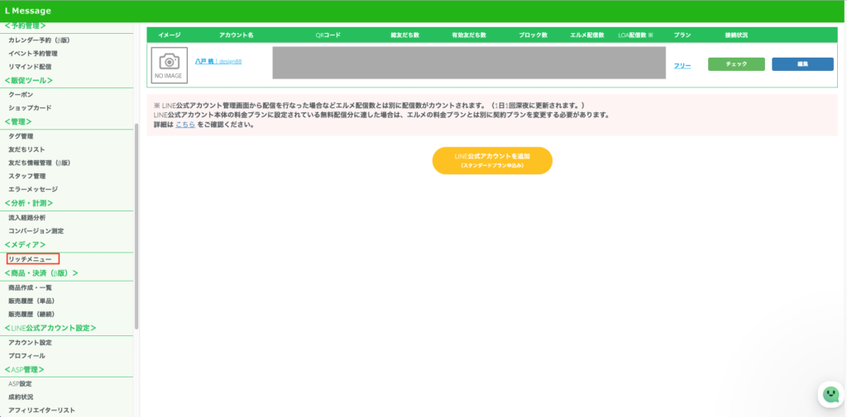Click the NO IMAGE camera thumbnail
Image resolution: width=847 pixels, height=417 pixels.
pyautogui.click(x=169, y=64)
